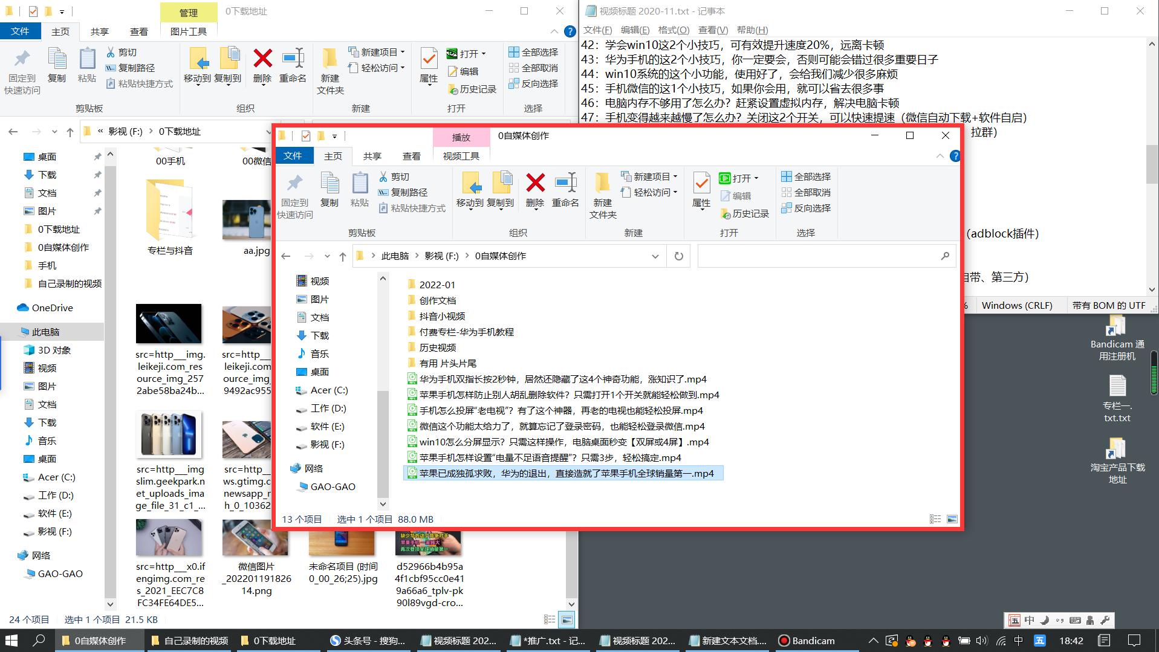Switch to large thumbnails view in status bar
Screen dimensions: 1159x652
click(952, 519)
